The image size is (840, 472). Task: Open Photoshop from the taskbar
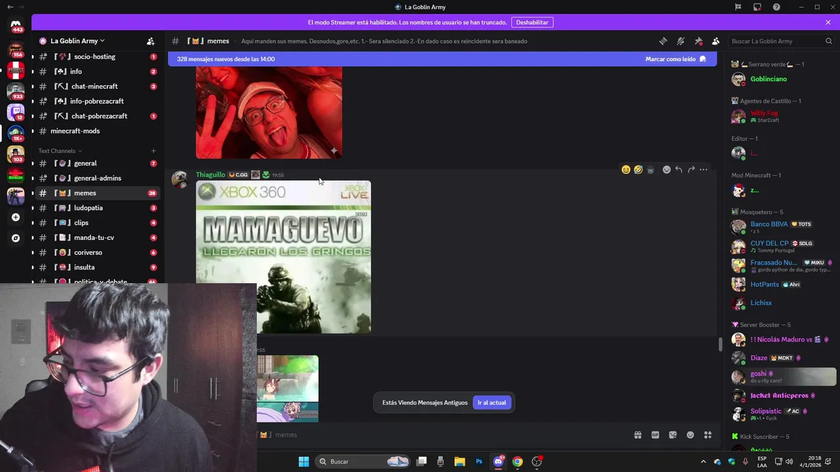(479, 462)
